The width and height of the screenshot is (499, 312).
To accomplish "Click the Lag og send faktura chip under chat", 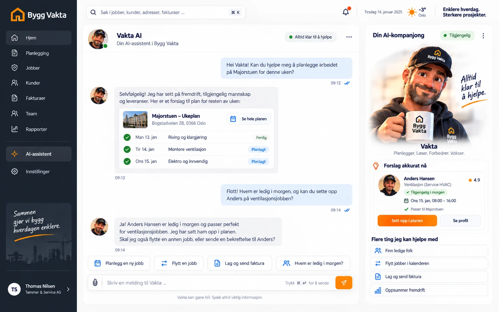I will [239, 263].
